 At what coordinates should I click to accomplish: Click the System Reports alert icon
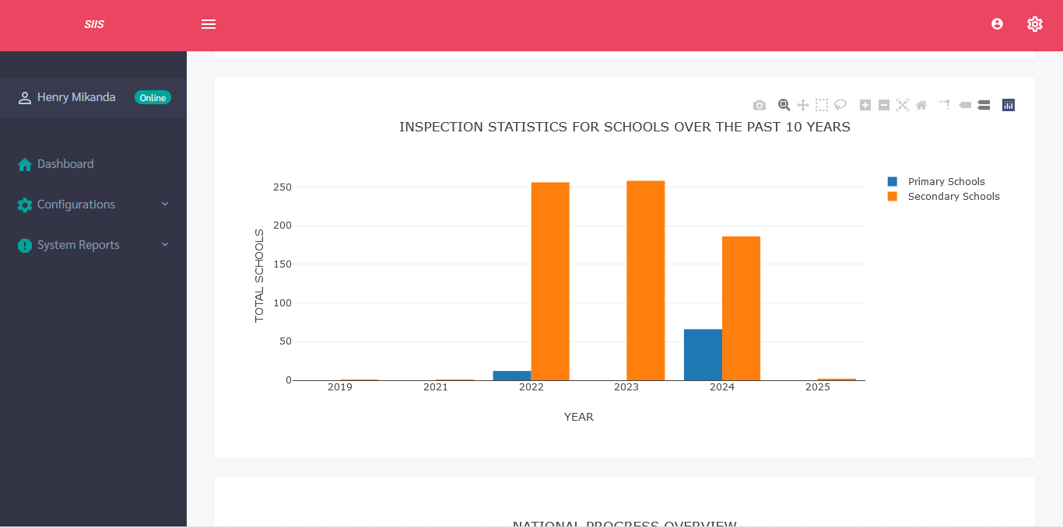tap(25, 245)
